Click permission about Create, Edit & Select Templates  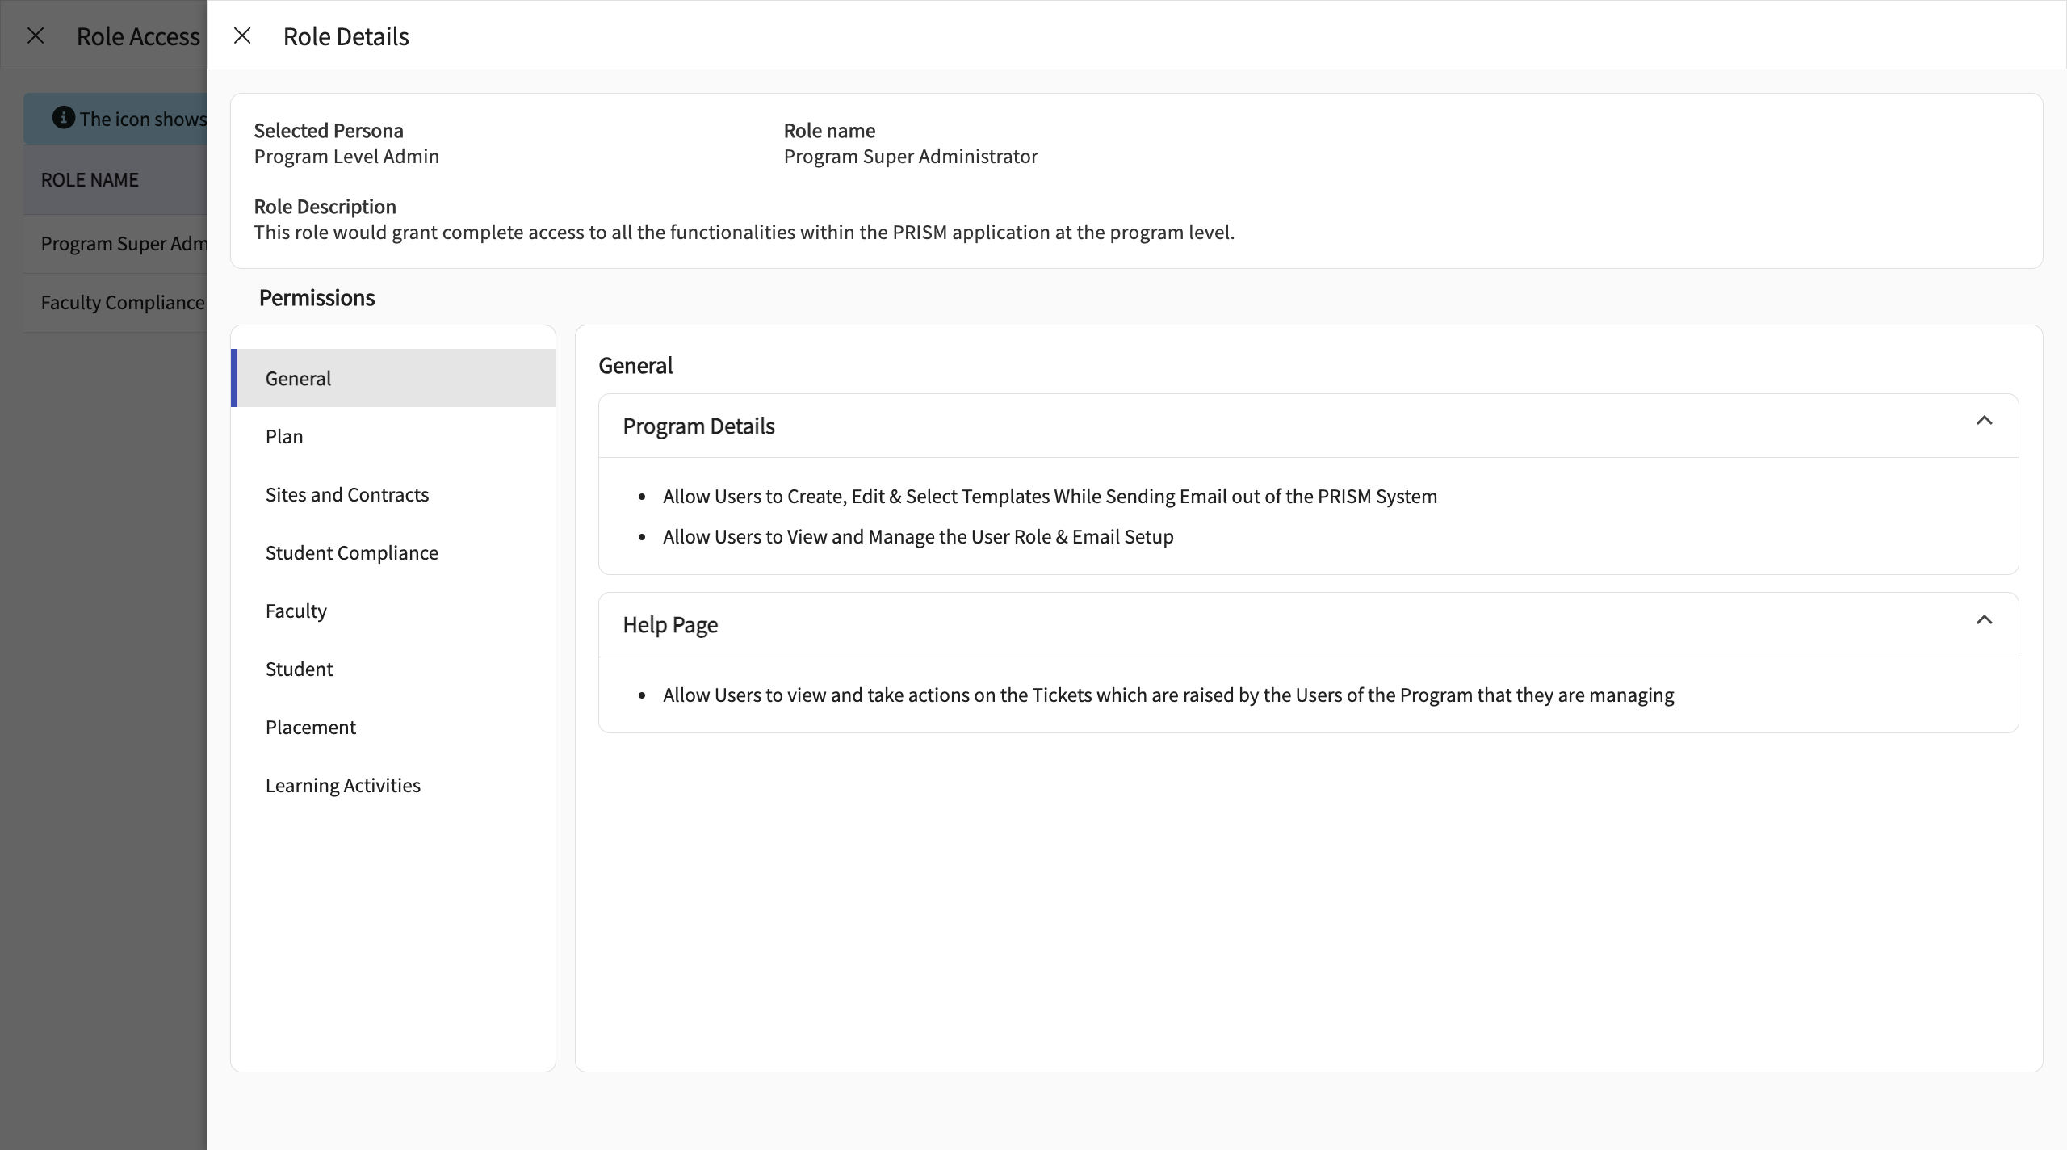(x=1050, y=496)
